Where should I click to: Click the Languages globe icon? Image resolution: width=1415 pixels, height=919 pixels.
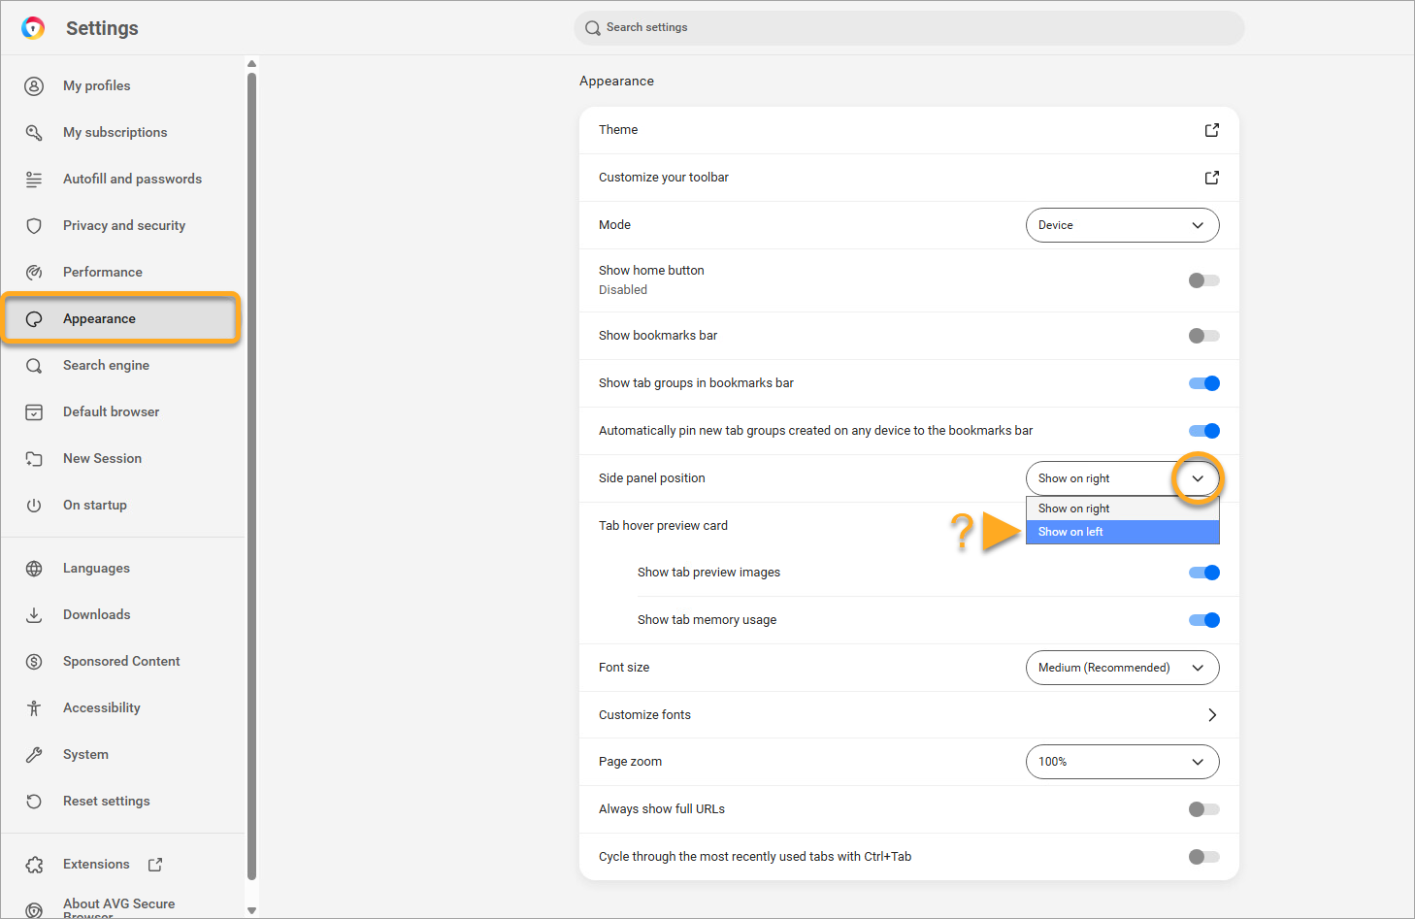pyautogui.click(x=34, y=569)
